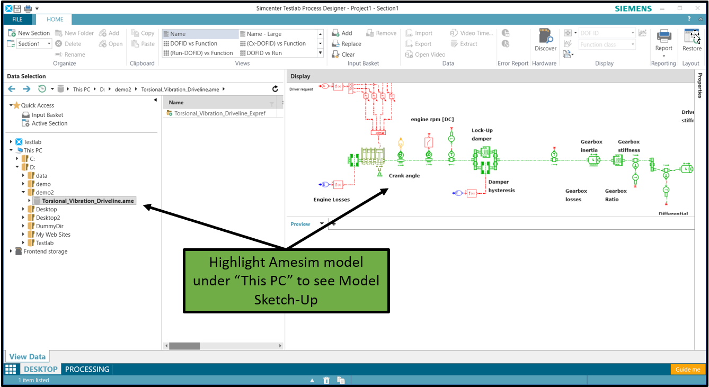Open the quick access toolbar customize arrow

click(37, 8)
